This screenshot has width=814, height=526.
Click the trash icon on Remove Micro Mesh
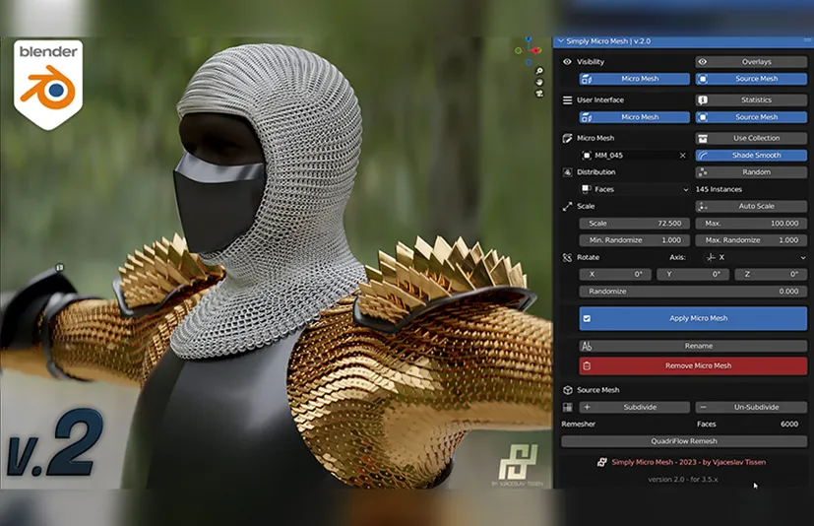coord(587,365)
